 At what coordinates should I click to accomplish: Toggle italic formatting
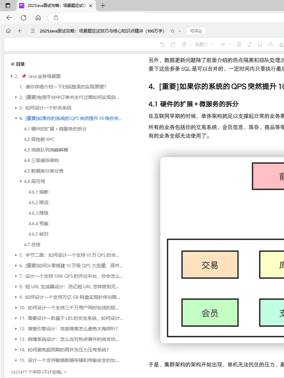[249, 44]
